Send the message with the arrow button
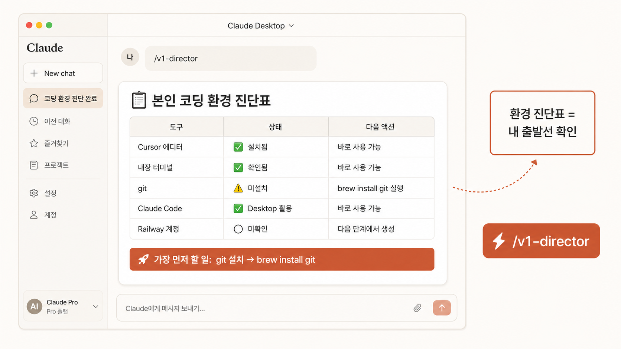The image size is (621, 349). (442, 308)
